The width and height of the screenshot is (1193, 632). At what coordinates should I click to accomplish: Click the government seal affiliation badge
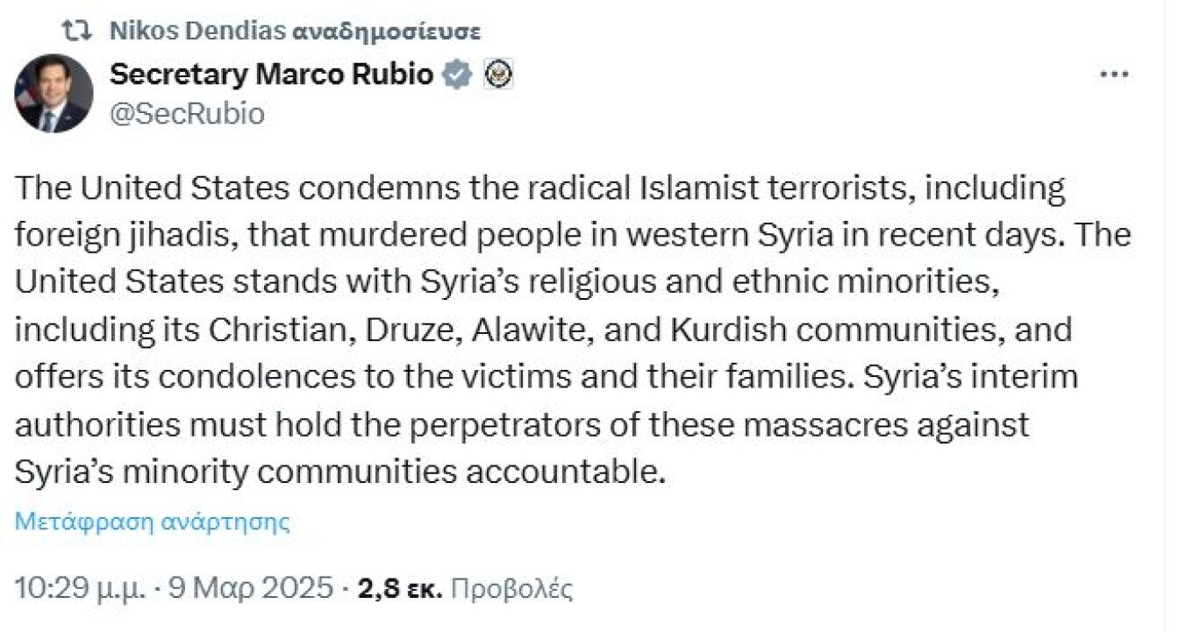coord(497,75)
